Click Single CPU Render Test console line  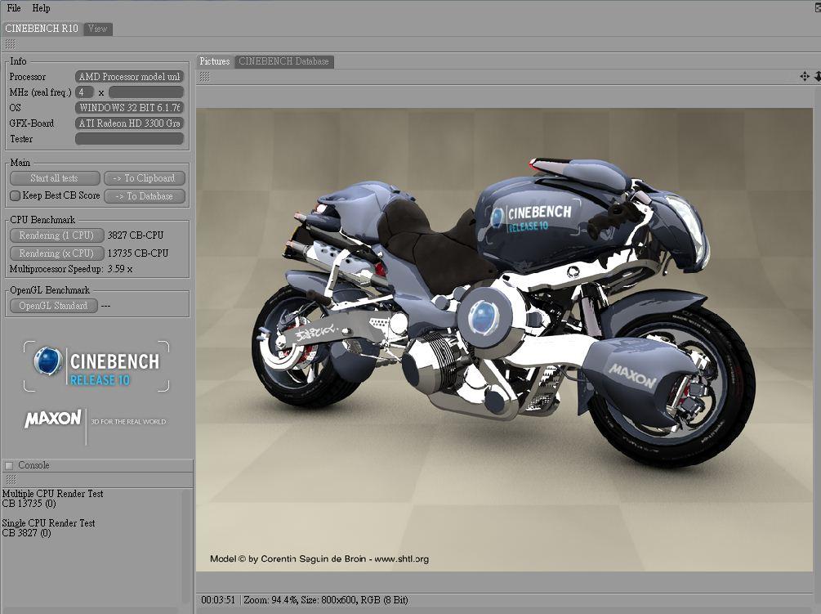[x=49, y=523]
